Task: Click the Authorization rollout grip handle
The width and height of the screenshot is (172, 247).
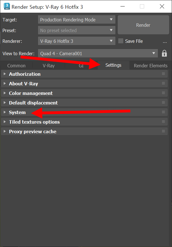Action: [163, 74]
